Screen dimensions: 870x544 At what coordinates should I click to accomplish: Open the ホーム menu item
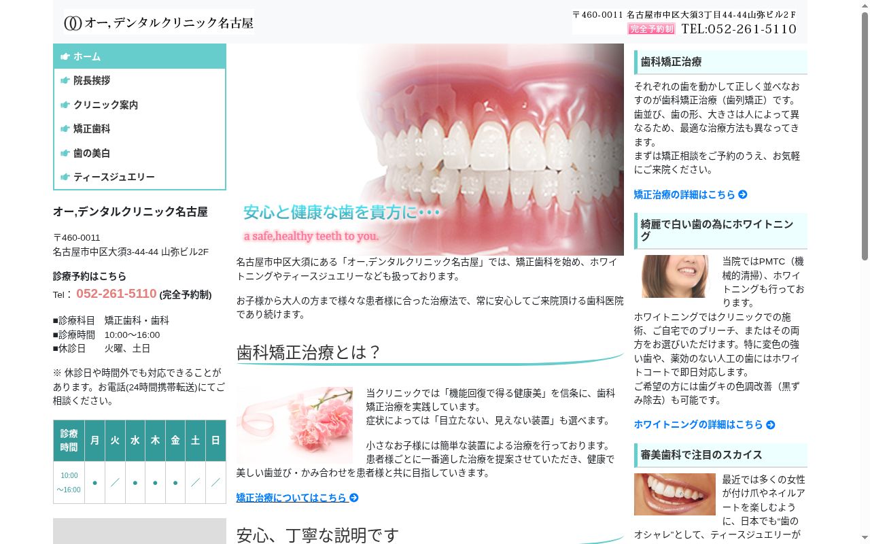pos(139,56)
